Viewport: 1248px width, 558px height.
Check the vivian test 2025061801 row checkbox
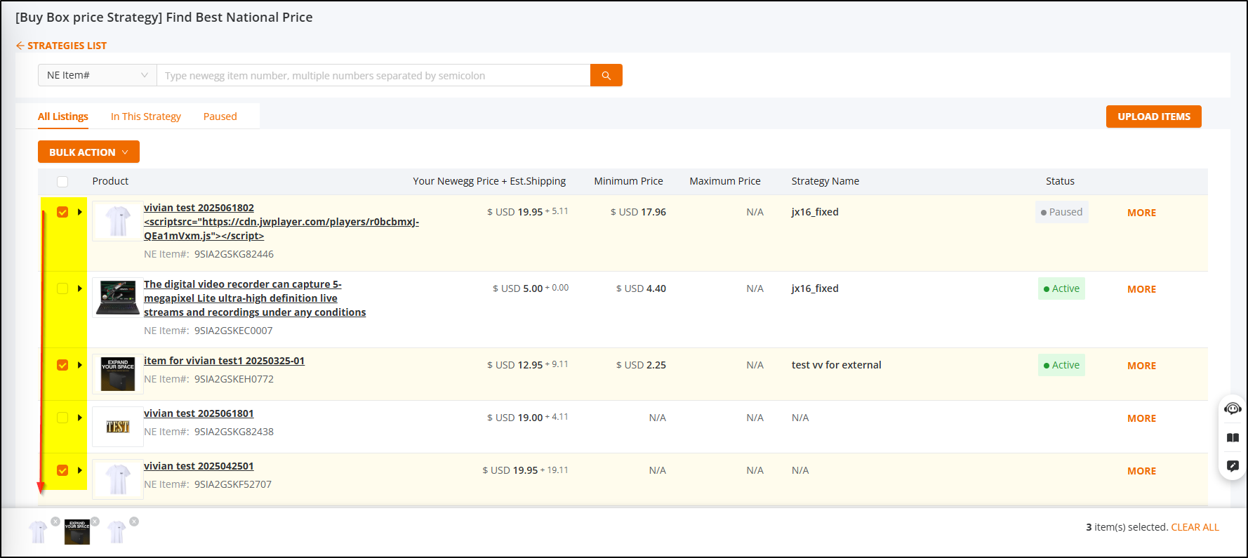click(62, 418)
